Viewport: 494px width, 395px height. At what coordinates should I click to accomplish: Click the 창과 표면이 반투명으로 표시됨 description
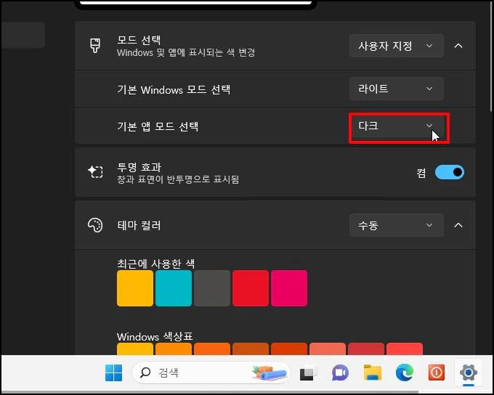(178, 179)
